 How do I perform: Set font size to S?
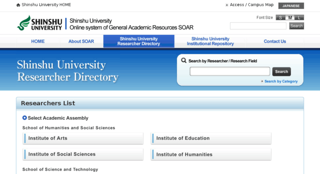pos(280,18)
